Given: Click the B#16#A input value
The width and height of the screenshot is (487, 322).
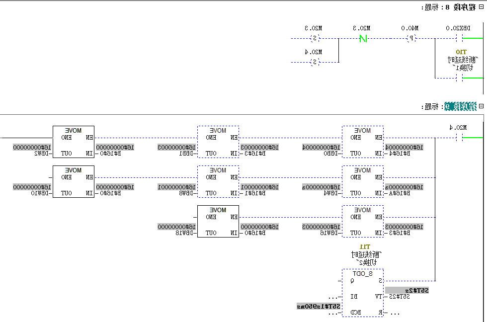Looking at the screenshot, I should click(400, 193).
